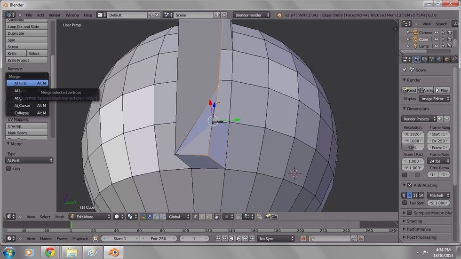
Task: Click the Knife Project button
Action: click(x=26, y=60)
